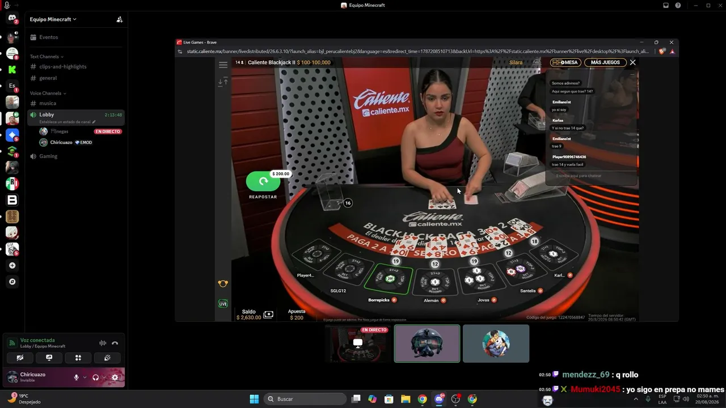Turn on camera in voice panel
The width and height of the screenshot is (726, 408).
pyautogui.click(x=20, y=358)
